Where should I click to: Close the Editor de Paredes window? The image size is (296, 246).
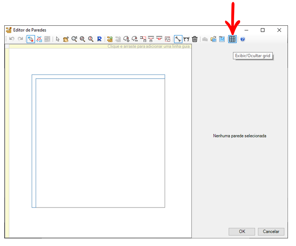[279, 30]
